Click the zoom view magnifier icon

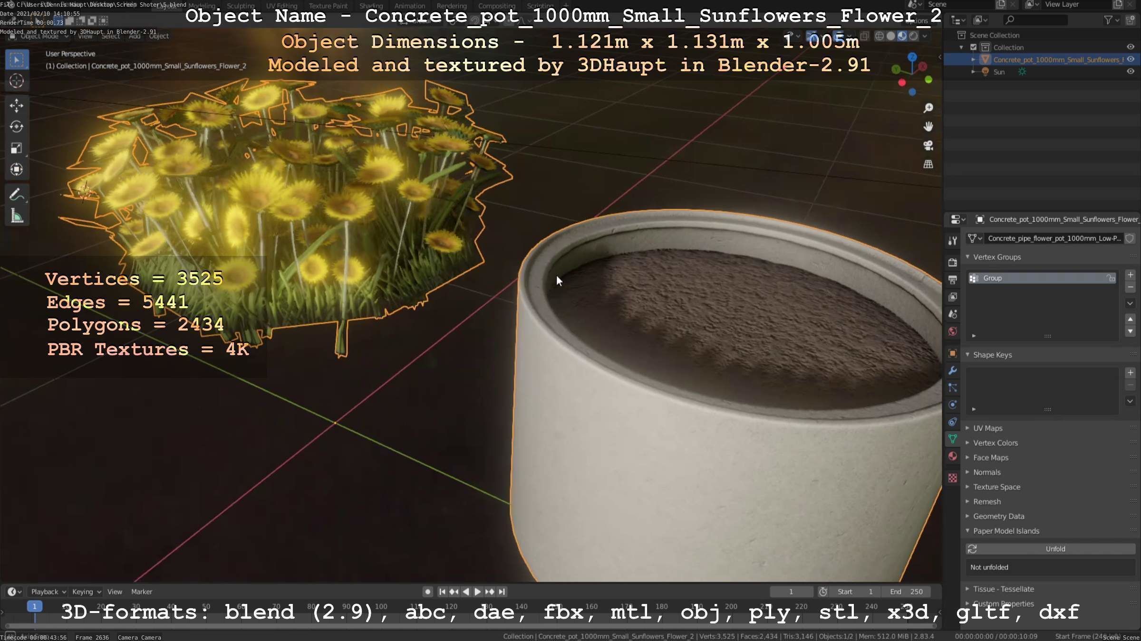pos(928,108)
